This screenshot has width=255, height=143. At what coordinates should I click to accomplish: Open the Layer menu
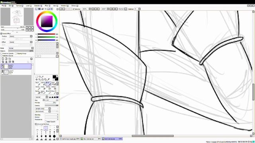(x=29, y=6)
